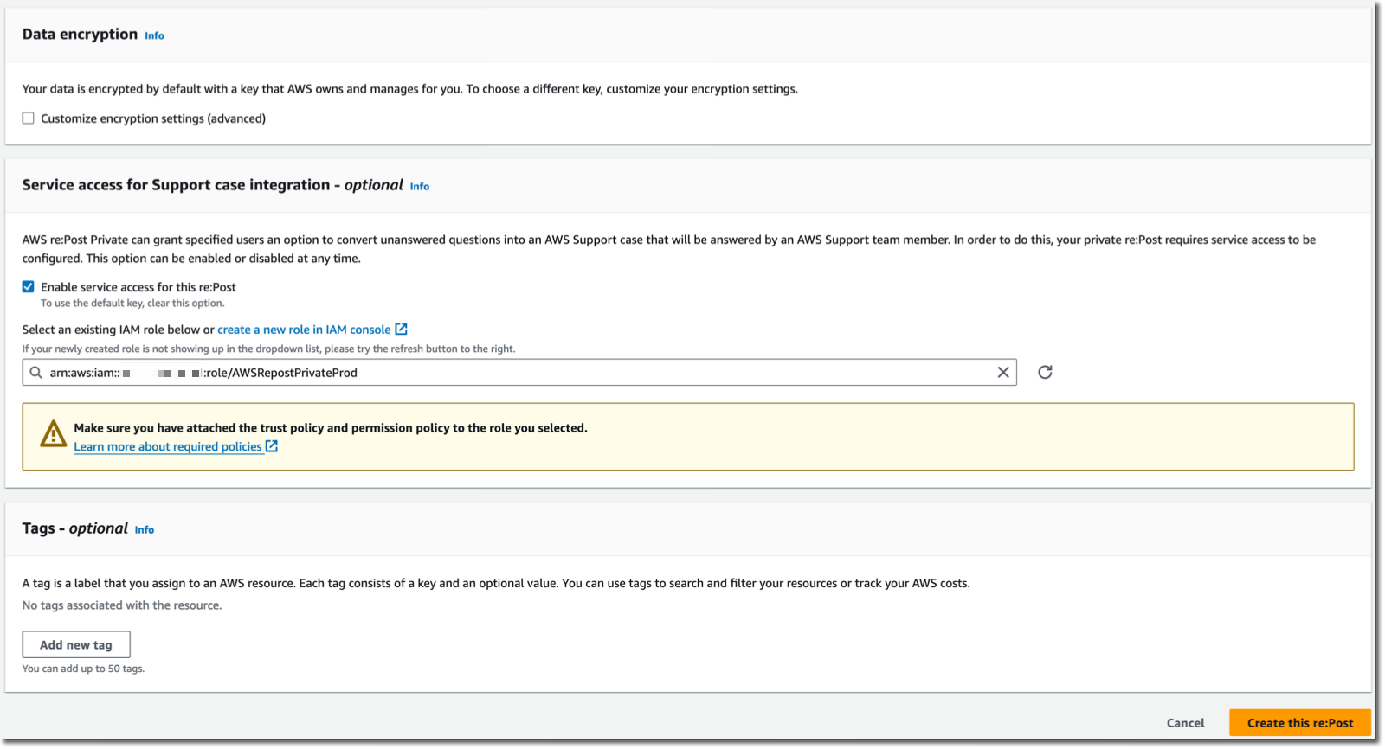Open Learn more about required policies link
This screenshot has height=749, width=1385.
(x=168, y=447)
